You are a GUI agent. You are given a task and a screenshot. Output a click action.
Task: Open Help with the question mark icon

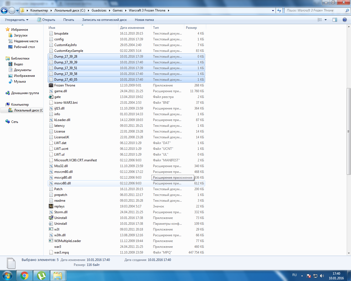coord(345,20)
